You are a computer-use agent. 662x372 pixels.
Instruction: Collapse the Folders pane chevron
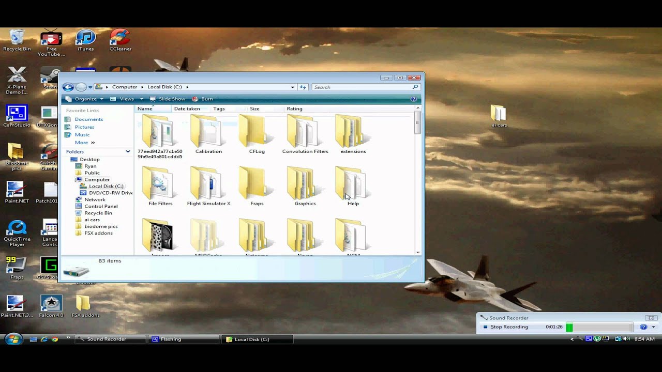pos(128,151)
